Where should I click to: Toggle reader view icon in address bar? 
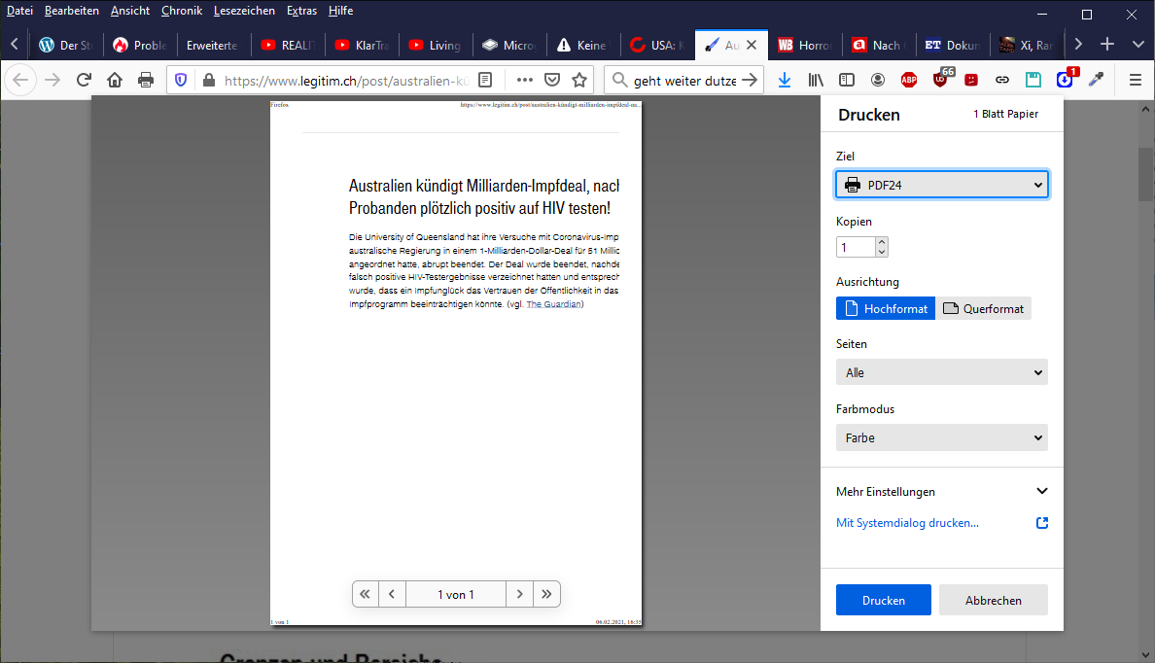pyautogui.click(x=485, y=81)
